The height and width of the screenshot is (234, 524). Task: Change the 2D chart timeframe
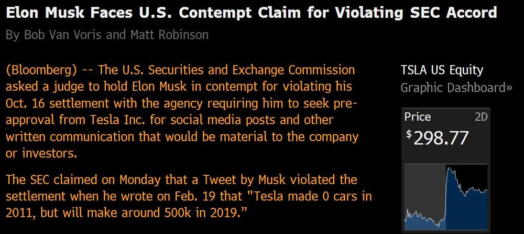(481, 118)
